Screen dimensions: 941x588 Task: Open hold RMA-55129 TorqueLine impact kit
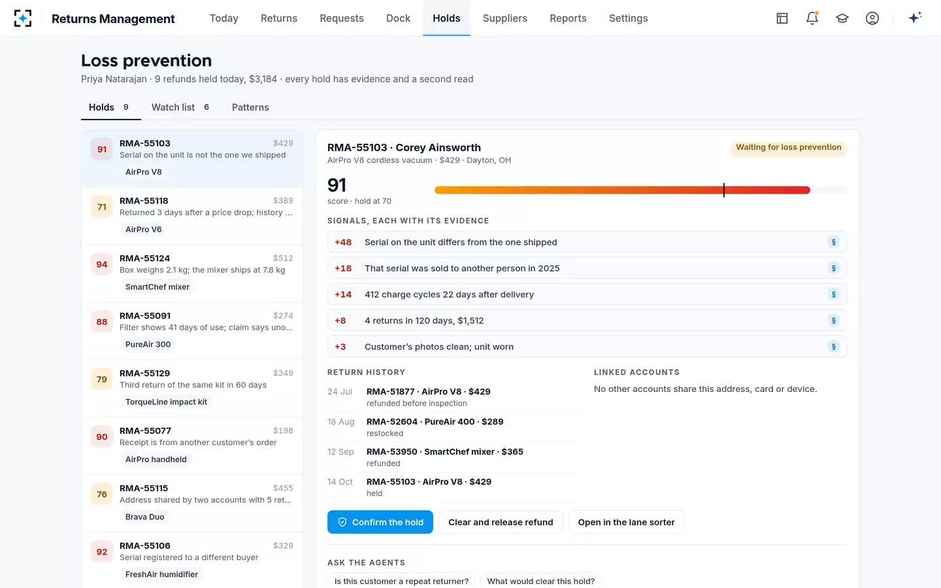(192, 388)
